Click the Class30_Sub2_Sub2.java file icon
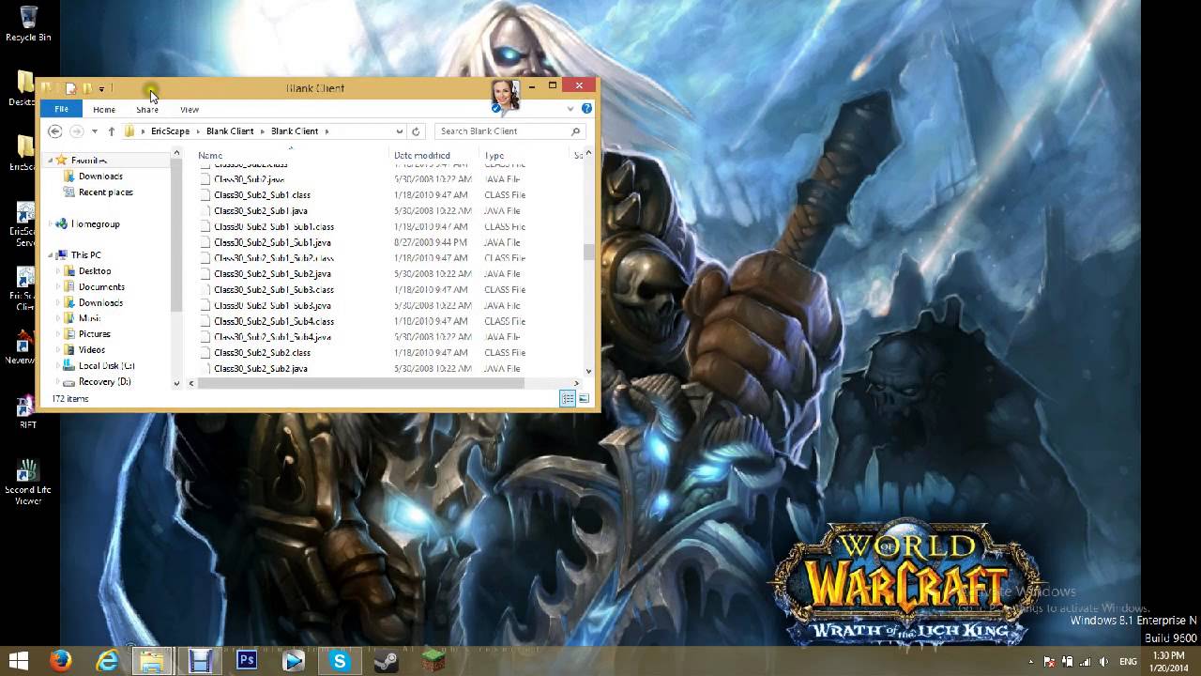This screenshot has width=1201, height=676. (205, 369)
